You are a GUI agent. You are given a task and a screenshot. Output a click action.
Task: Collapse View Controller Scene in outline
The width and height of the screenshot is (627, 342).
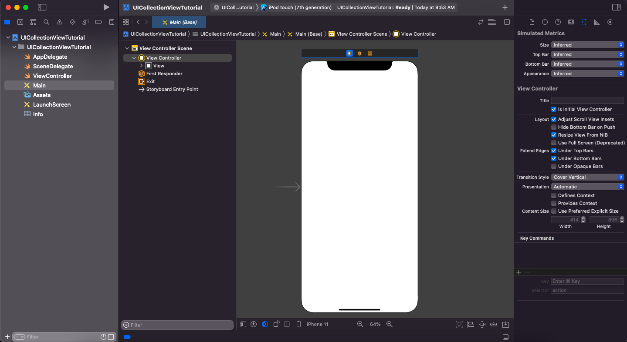[x=127, y=48]
